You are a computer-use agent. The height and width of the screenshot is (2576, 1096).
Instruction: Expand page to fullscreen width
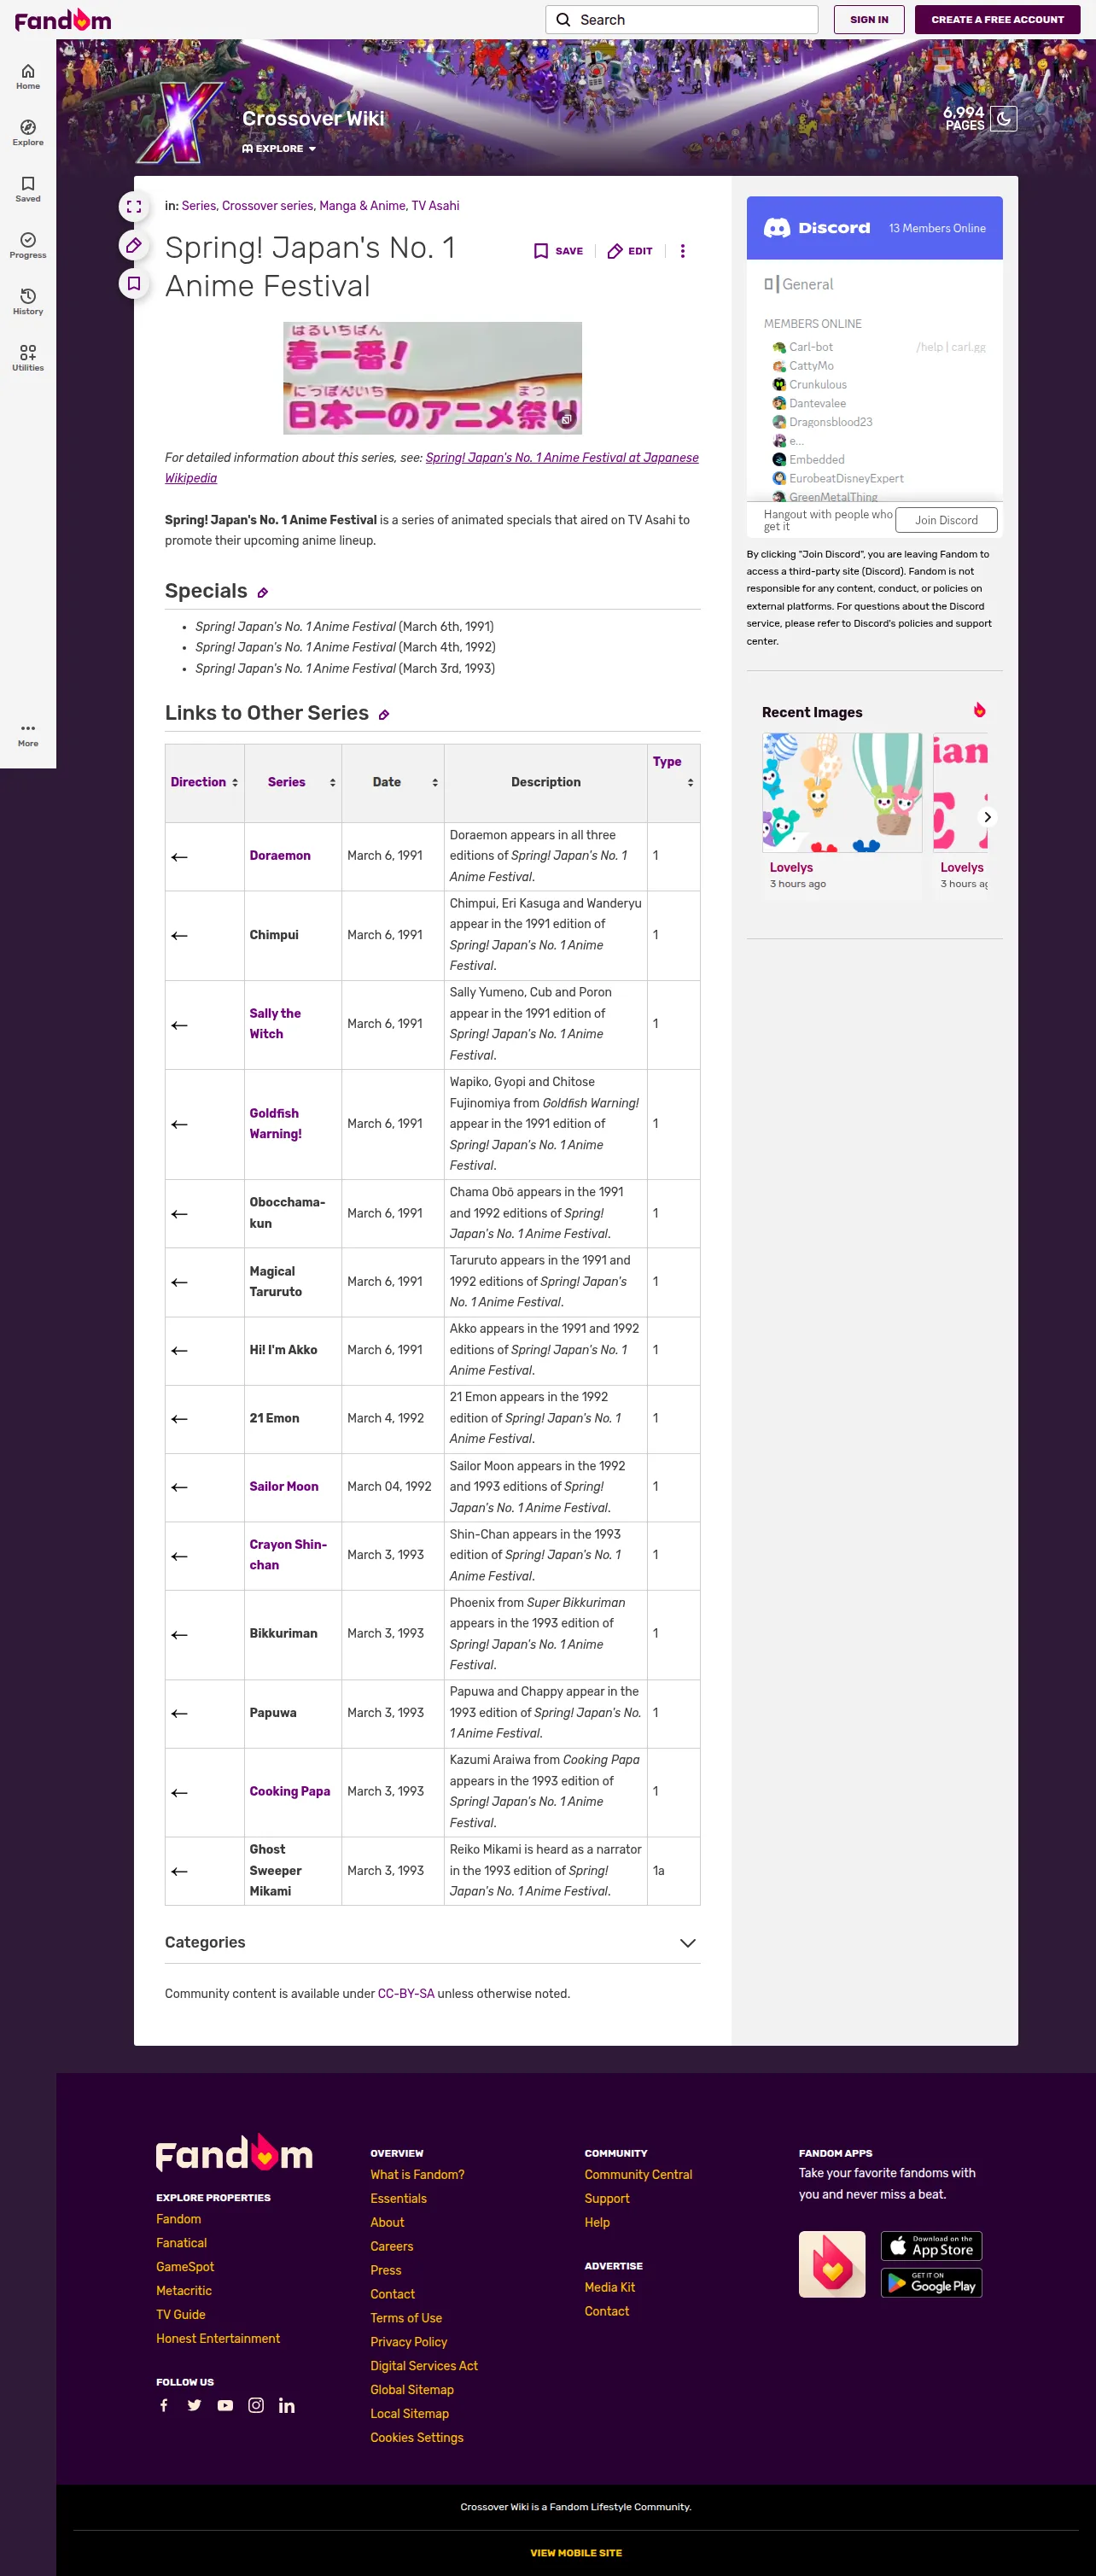[134, 207]
